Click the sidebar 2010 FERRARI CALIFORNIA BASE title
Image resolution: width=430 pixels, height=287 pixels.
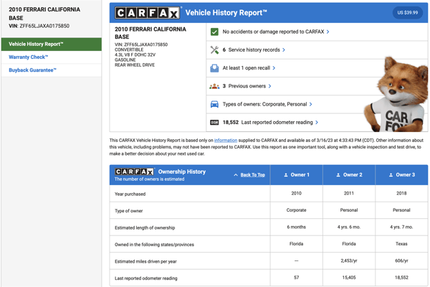point(44,14)
